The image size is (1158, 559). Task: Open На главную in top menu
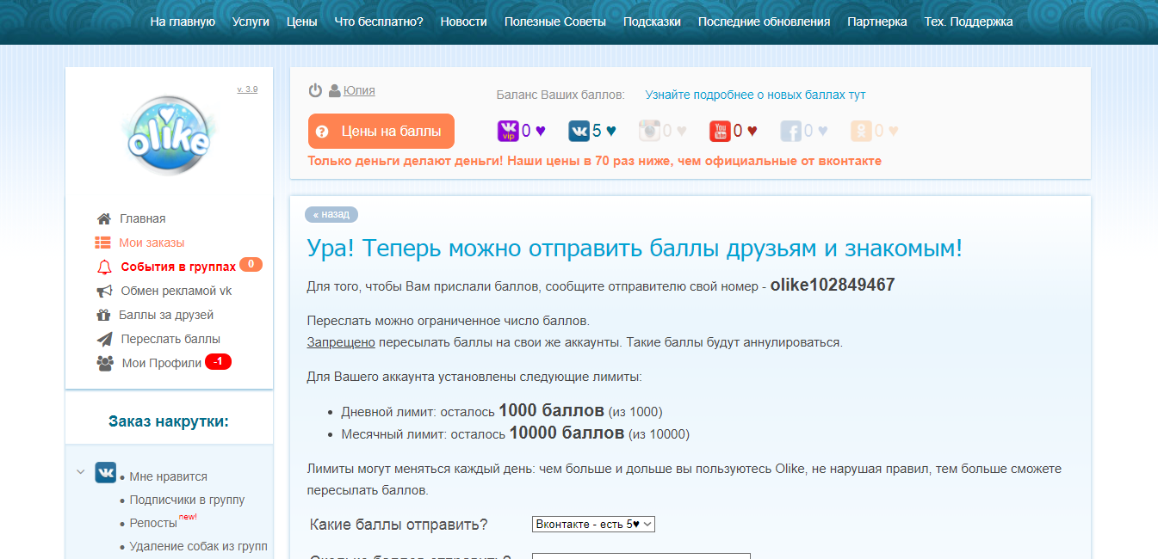click(183, 21)
